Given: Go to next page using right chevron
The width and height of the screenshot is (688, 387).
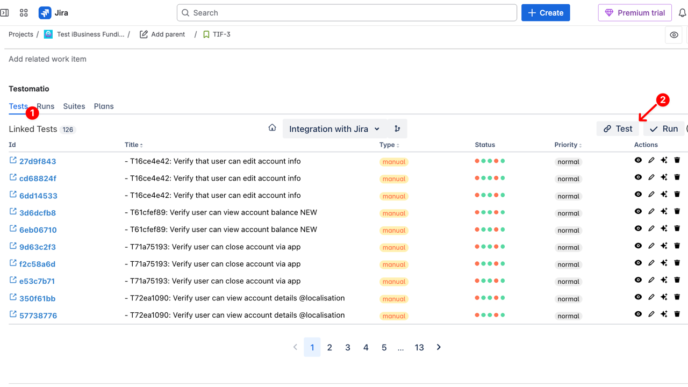Looking at the screenshot, I should click(439, 347).
